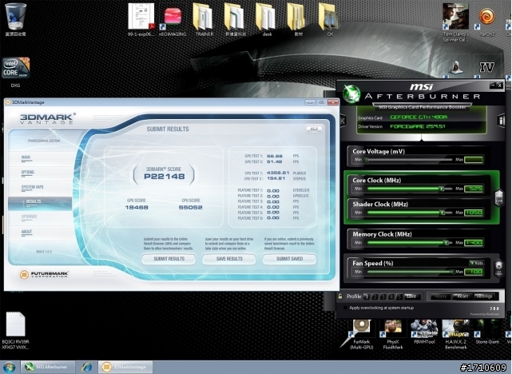This screenshot has width=512, height=374.
Task: Launch PhysX FluidMark shortcut
Action: [x=392, y=334]
